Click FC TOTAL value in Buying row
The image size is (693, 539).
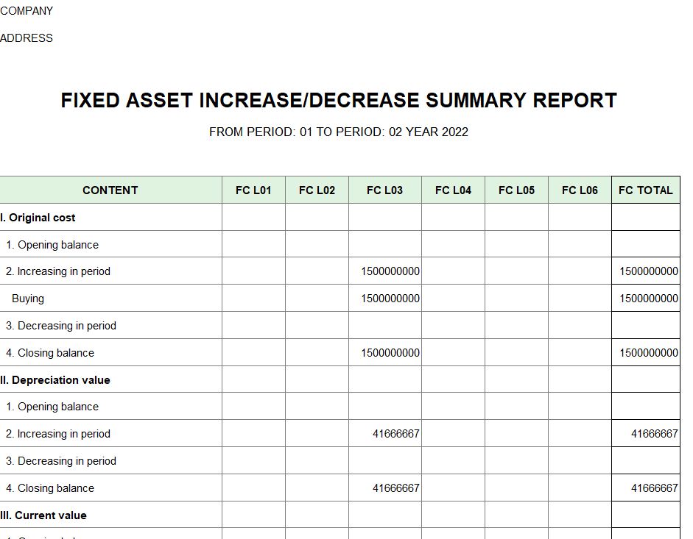pos(648,299)
